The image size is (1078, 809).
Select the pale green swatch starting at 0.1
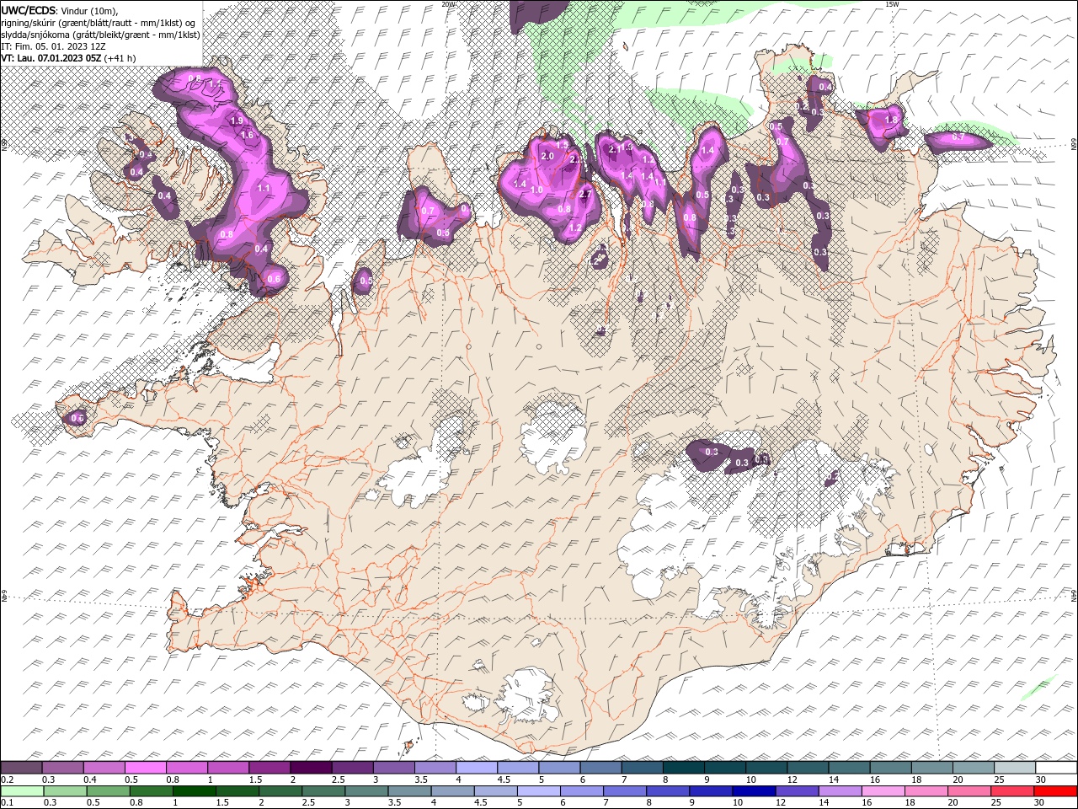pos(22,791)
